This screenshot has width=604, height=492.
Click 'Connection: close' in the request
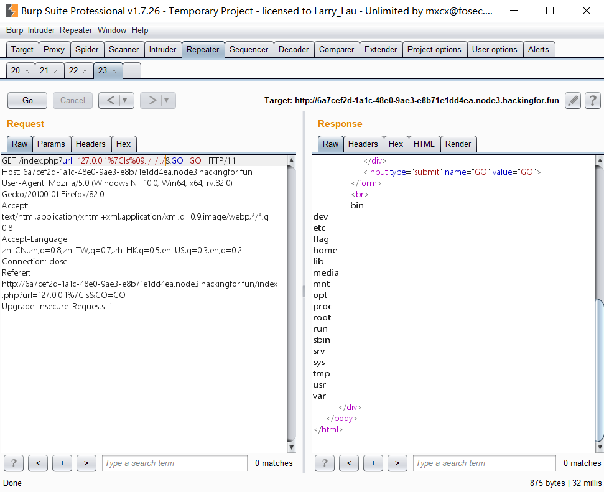(x=35, y=262)
